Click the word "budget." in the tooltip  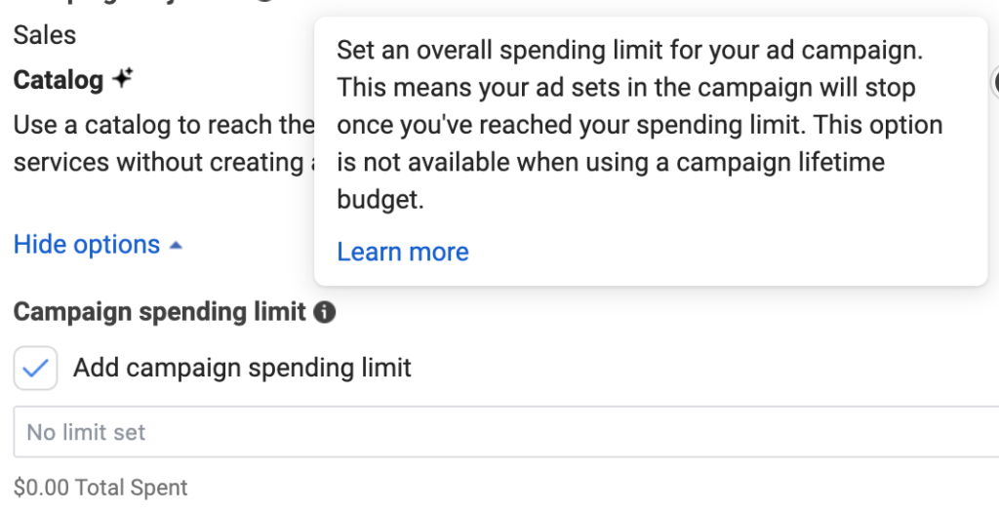point(381,200)
